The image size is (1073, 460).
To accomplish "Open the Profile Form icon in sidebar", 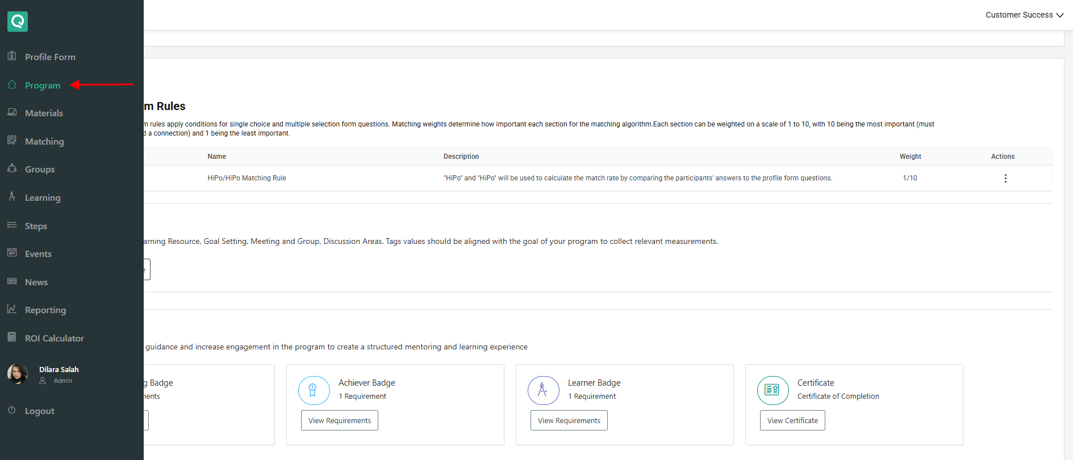I will point(12,56).
